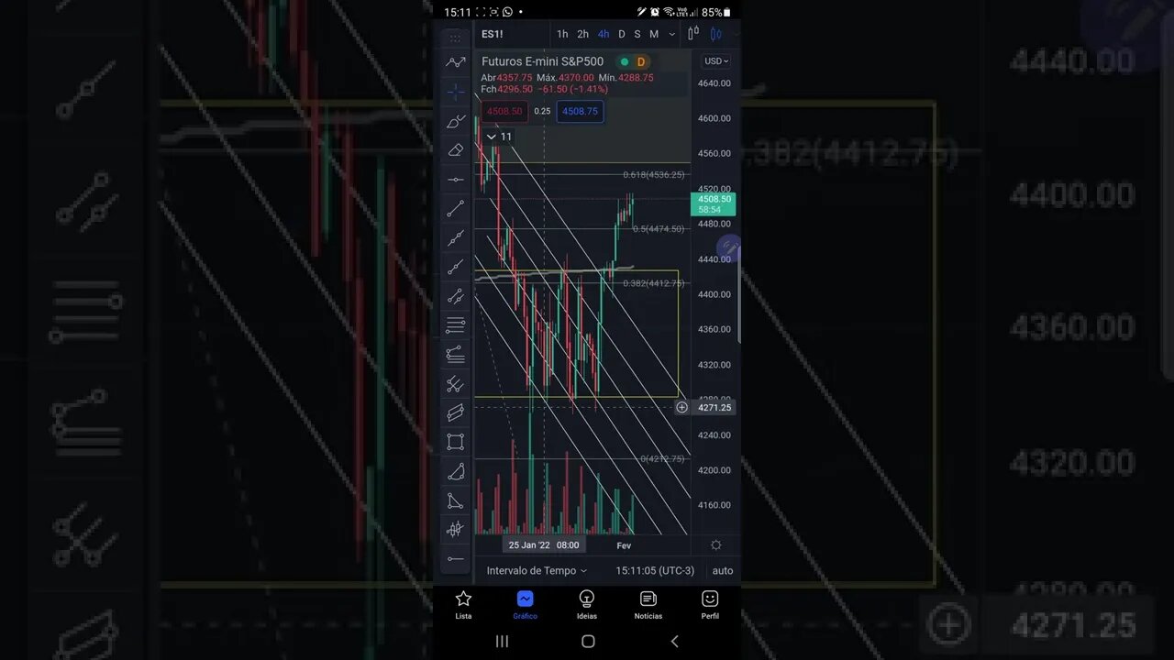
Task: Click the green current price label 4508.50
Action: pyautogui.click(x=714, y=203)
